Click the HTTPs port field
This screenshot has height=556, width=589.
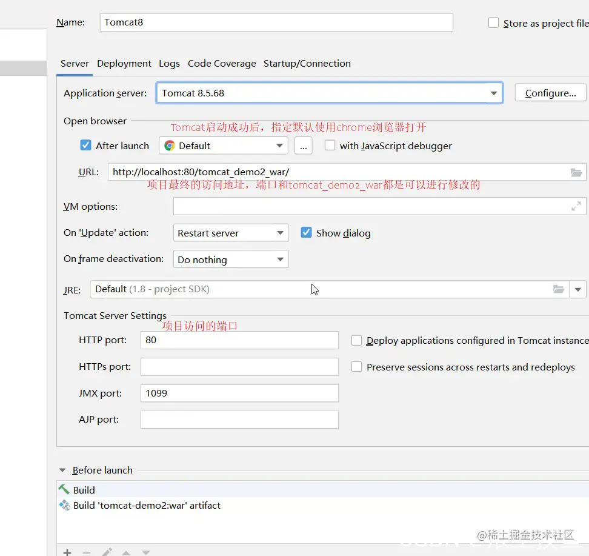(239, 367)
